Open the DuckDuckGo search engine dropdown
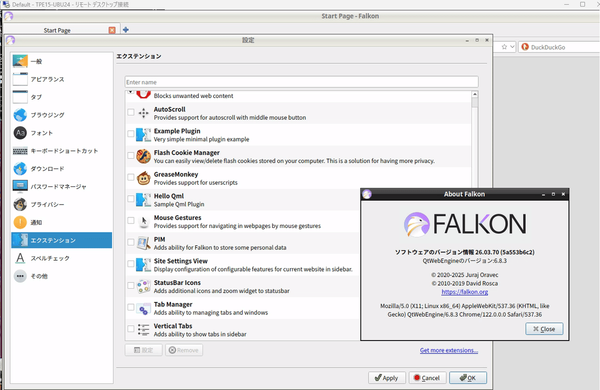This screenshot has height=390, width=600. [524, 47]
